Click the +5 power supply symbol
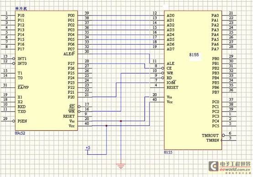This screenshot has width=253, height=177. [x=88, y=148]
